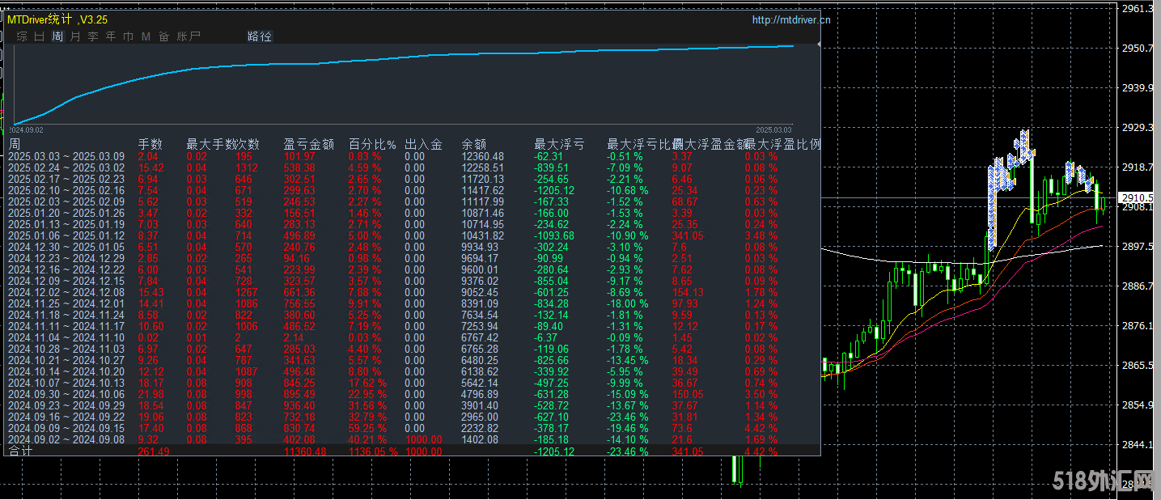Click the 盈亏金额 column header
The width and height of the screenshot is (1161, 500).
click(309, 145)
